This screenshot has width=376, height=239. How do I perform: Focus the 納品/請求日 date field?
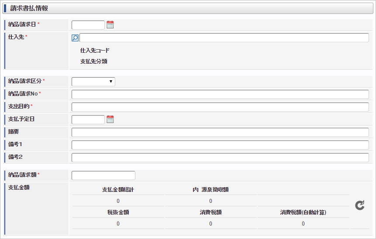(x=88, y=25)
